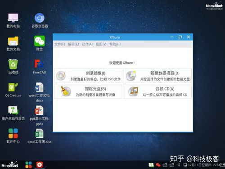Open 用户帮助与反馈 desktop icon
Screen dimensions: 225x169
tap(13, 113)
